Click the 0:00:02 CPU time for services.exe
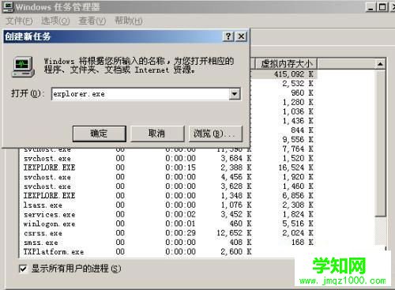The height and width of the screenshot is (290, 395). click(x=181, y=214)
